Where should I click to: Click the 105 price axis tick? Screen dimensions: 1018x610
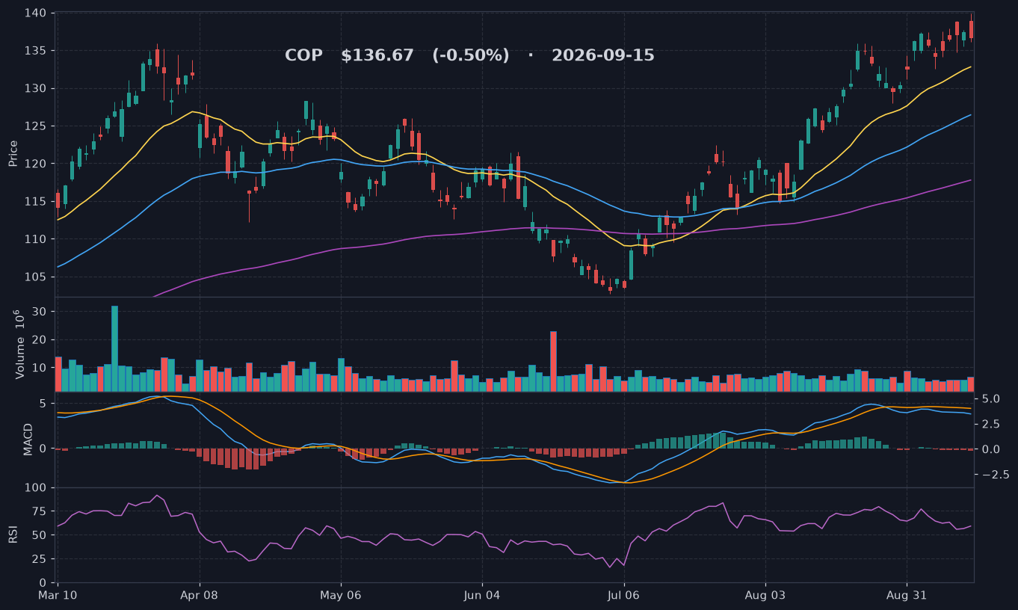(x=36, y=277)
